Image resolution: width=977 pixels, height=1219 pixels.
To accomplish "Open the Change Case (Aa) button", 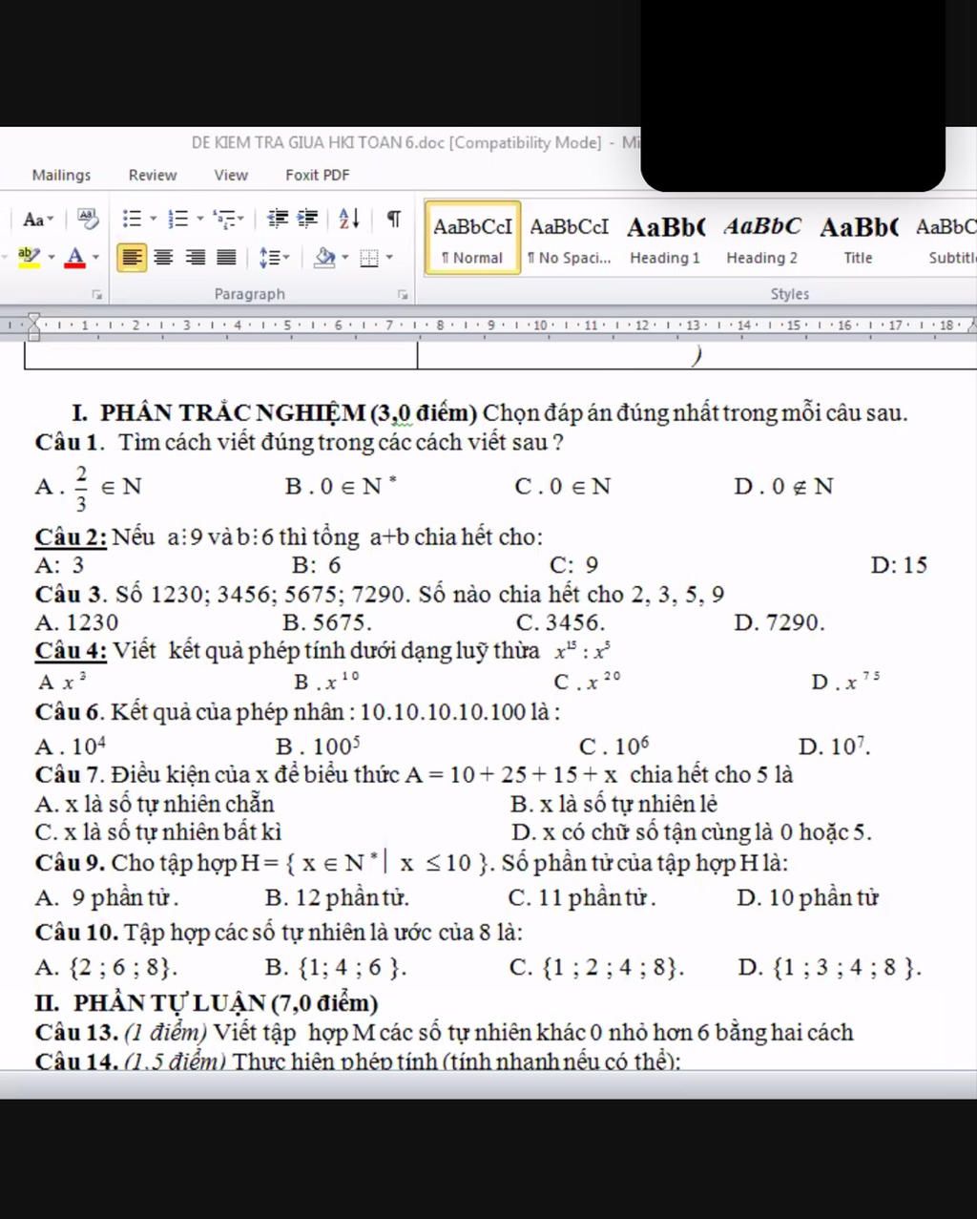I will (38, 220).
